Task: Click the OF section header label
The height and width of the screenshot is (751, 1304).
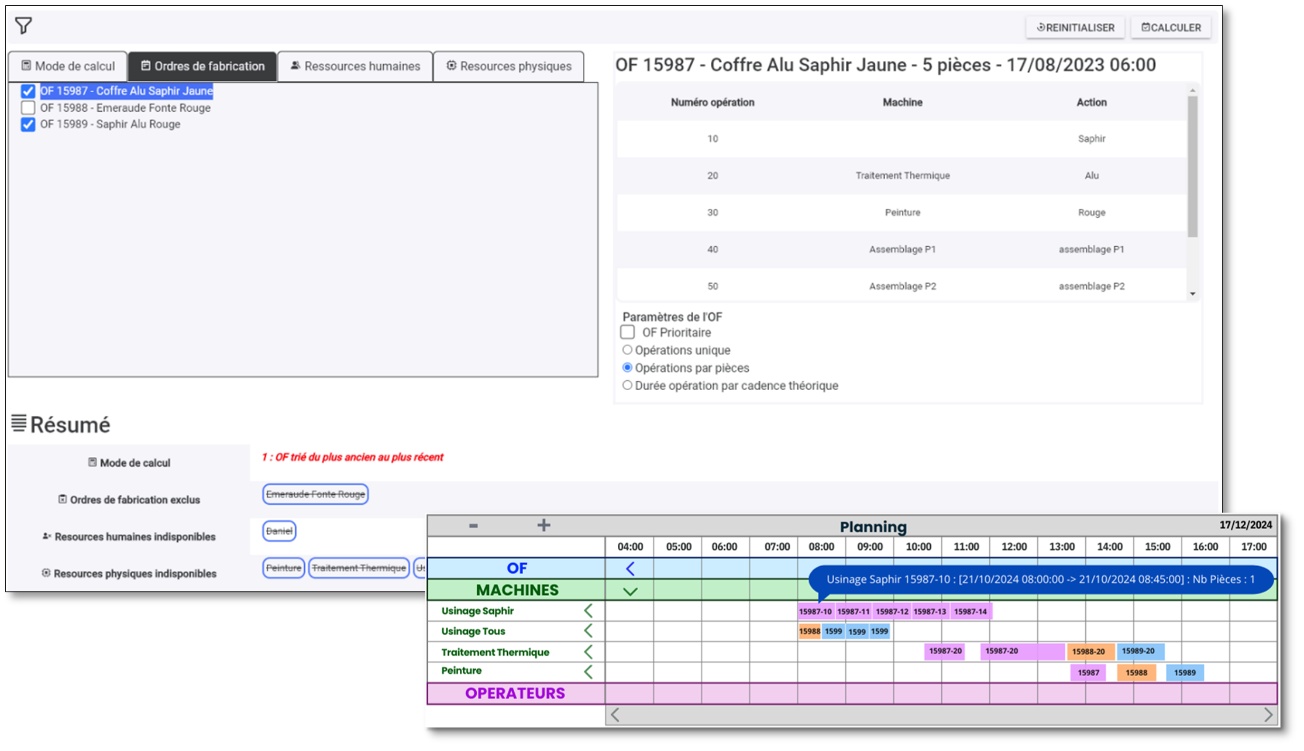Action: (x=517, y=568)
